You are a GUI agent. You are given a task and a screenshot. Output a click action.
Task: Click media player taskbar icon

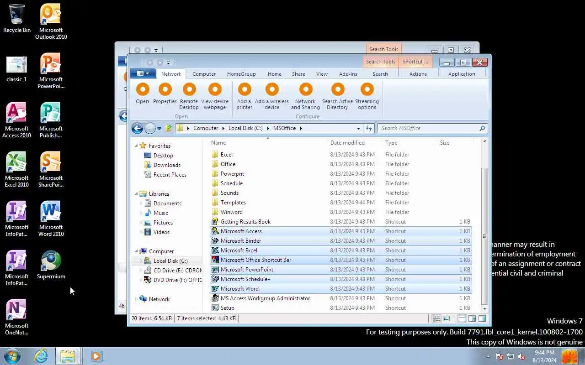(x=96, y=356)
